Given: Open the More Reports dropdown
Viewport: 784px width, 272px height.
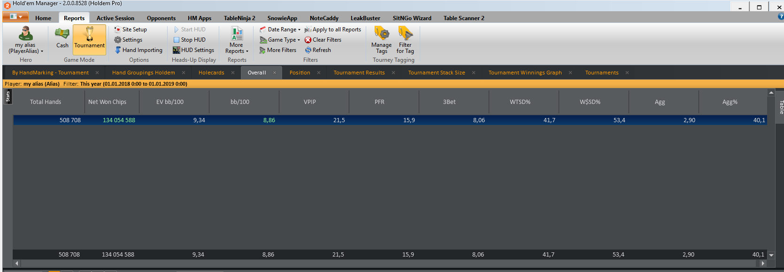Looking at the screenshot, I should (x=237, y=41).
